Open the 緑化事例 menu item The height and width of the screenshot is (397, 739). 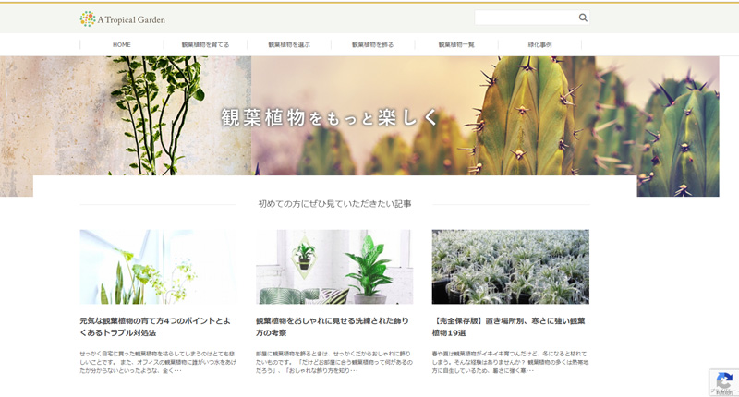point(539,44)
